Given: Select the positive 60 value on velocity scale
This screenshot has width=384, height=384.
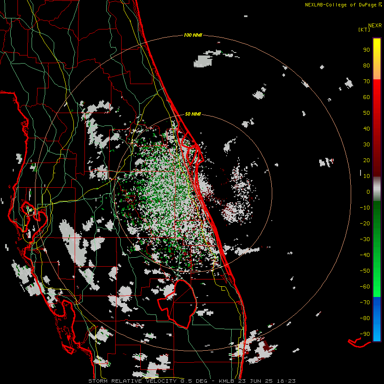Looking at the screenshot, I should click(x=367, y=97).
